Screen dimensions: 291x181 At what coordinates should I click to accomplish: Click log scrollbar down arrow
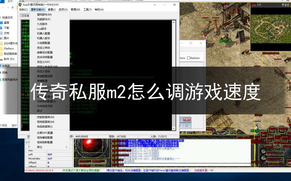[174, 129]
